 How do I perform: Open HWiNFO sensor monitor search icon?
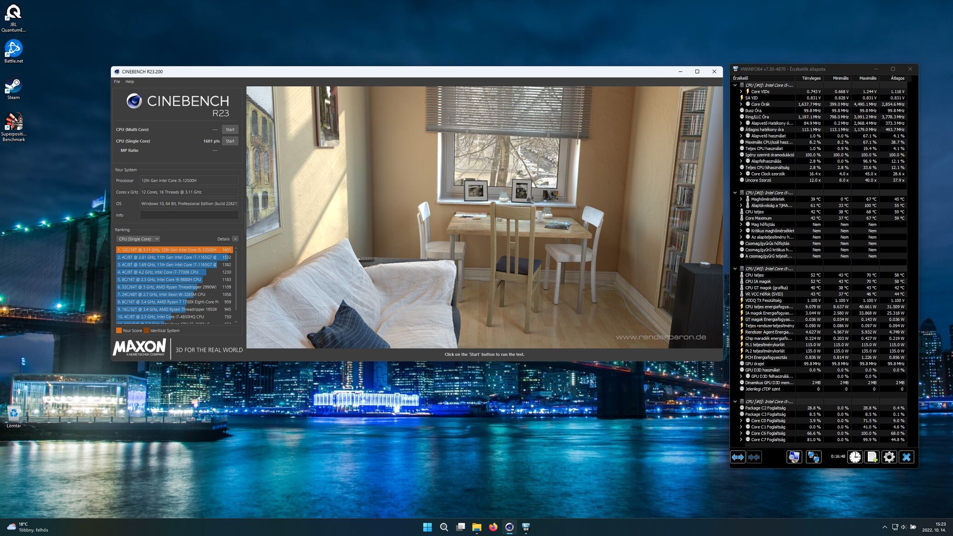[794, 457]
